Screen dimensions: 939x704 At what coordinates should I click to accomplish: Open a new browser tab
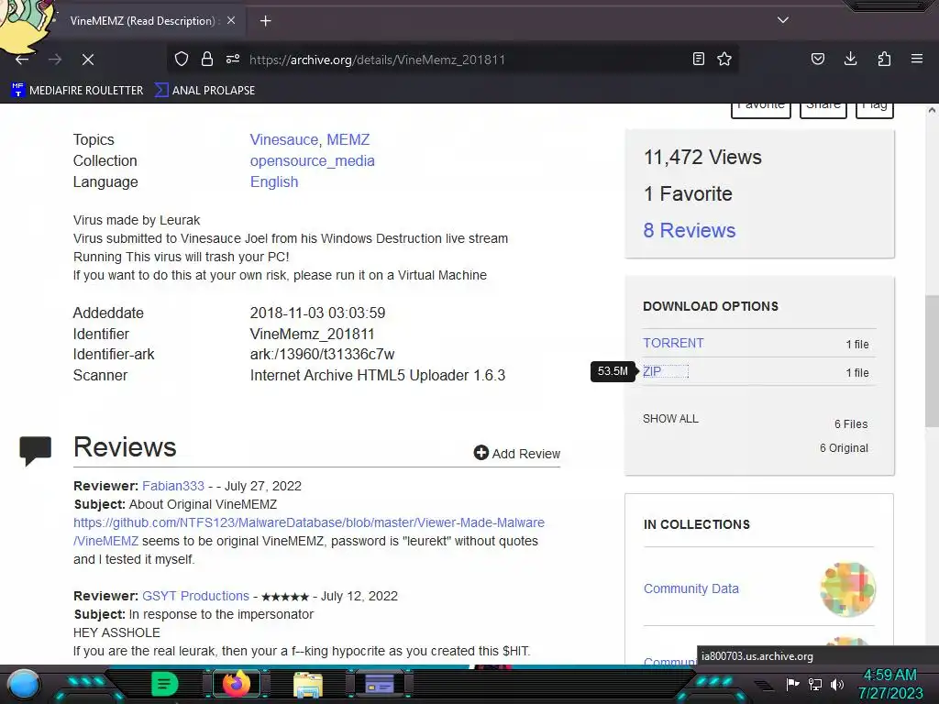pos(265,21)
